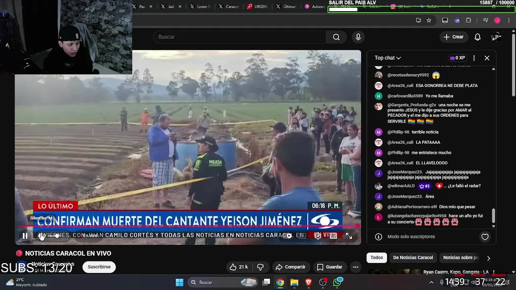Select the Todos filter chip
The image size is (516, 290).
377,258
